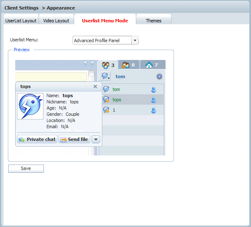The height and width of the screenshot is (227, 251).
Task: Open the friends tab showing 0
Action: pos(128,65)
